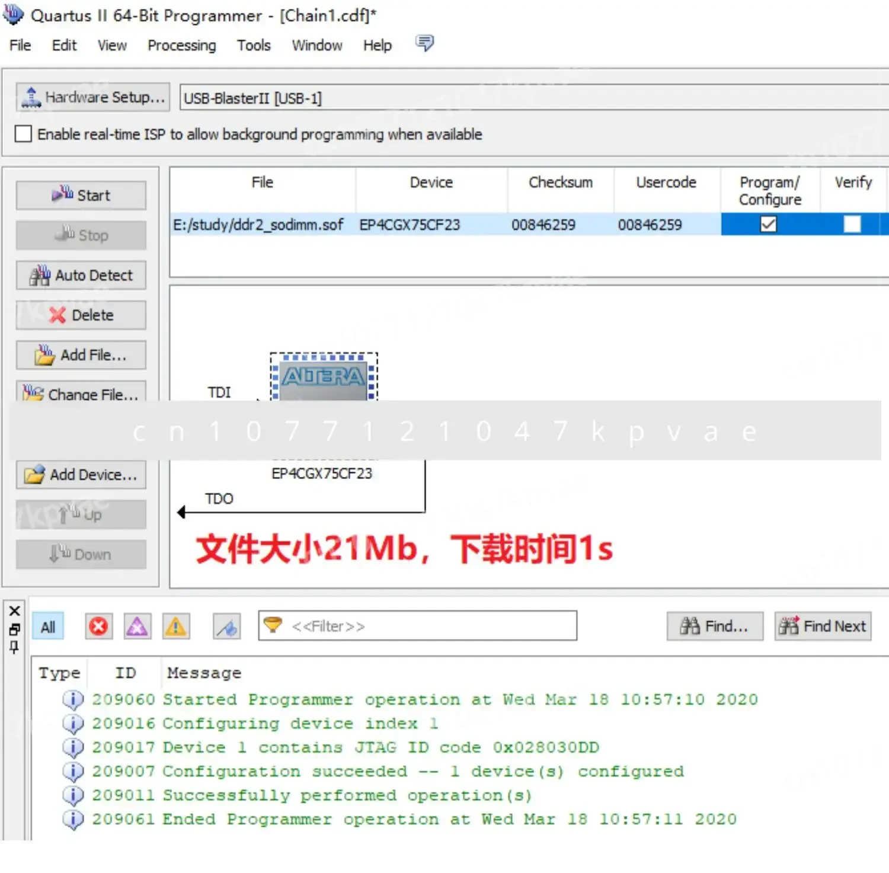Click the Add File button
Screen dimensions: 889x873
81,354
